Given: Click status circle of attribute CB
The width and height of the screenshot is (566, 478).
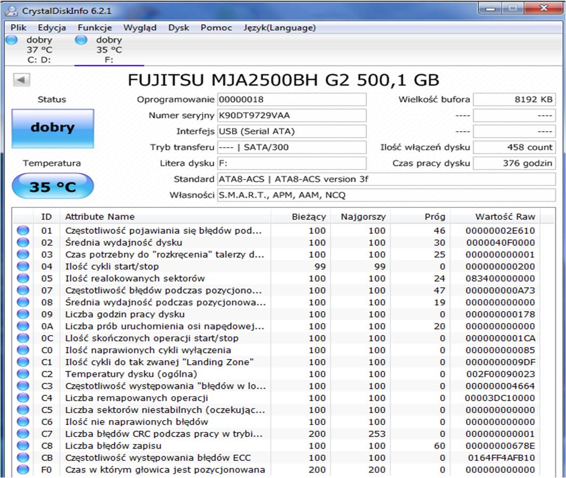Looking at the screenshot, I should click(23, 457).
